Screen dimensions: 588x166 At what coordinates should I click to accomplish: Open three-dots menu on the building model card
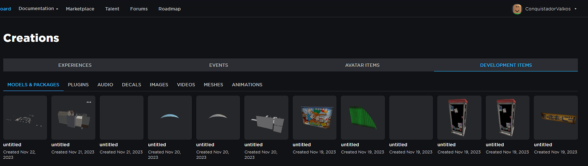click(x=89, y=102)
